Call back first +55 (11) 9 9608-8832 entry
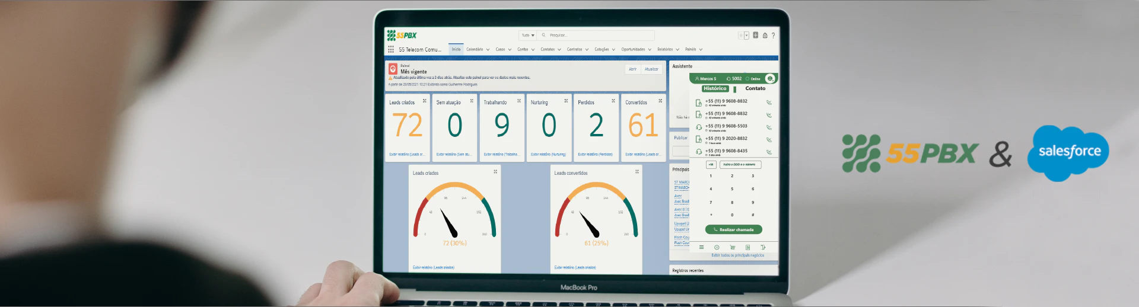The image size is (1139, 307). 769,103
